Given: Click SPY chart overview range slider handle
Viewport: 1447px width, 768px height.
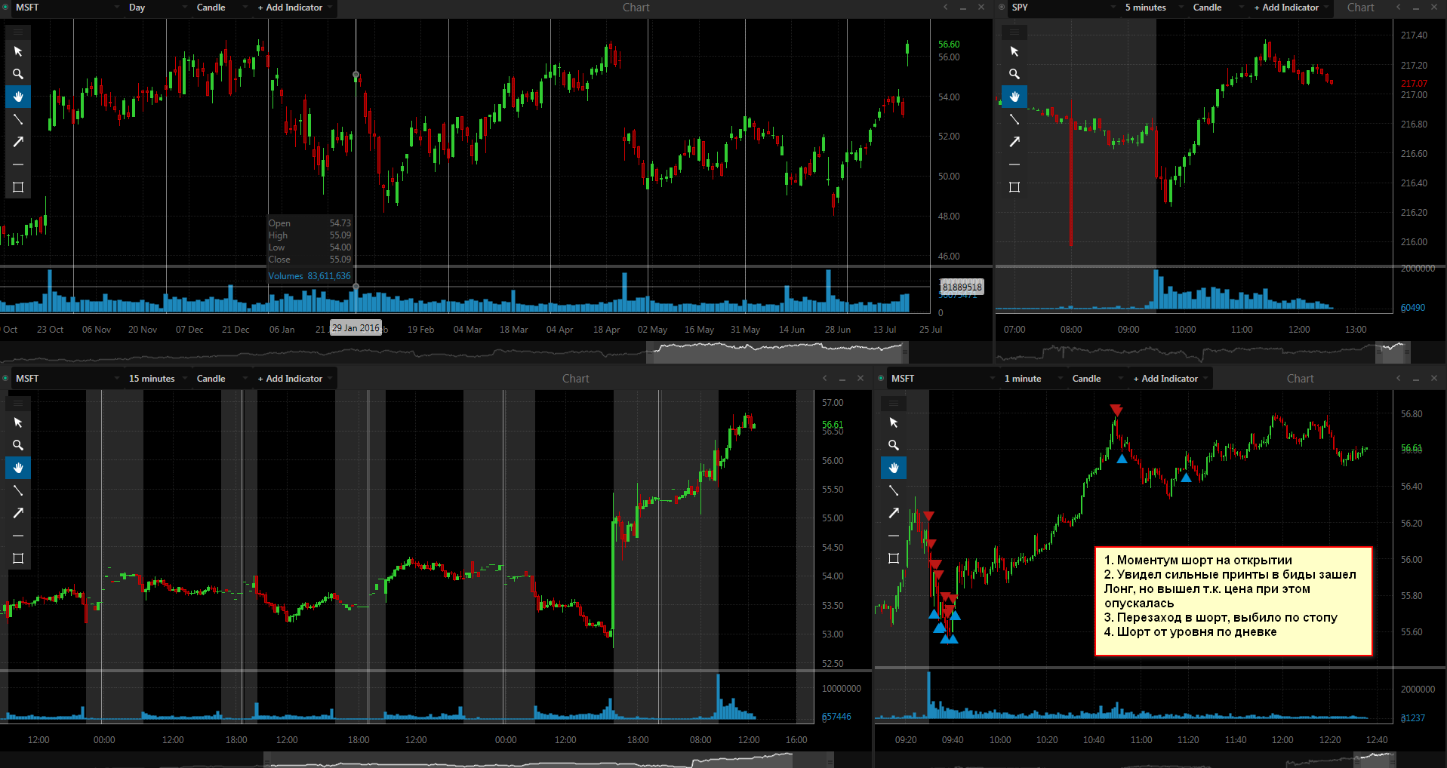Looking at the screenshot, I should (1393, 352).
